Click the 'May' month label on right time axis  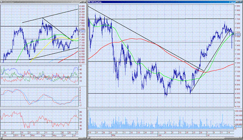(x=113, y=135)
